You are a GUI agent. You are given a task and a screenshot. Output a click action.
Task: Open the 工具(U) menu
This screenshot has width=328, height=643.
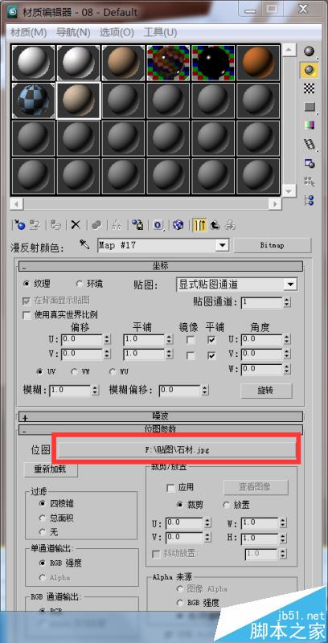(160, 32)
